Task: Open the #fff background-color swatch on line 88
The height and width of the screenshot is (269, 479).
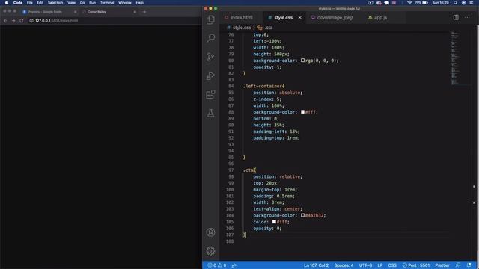Action: [x=302, y=112]
